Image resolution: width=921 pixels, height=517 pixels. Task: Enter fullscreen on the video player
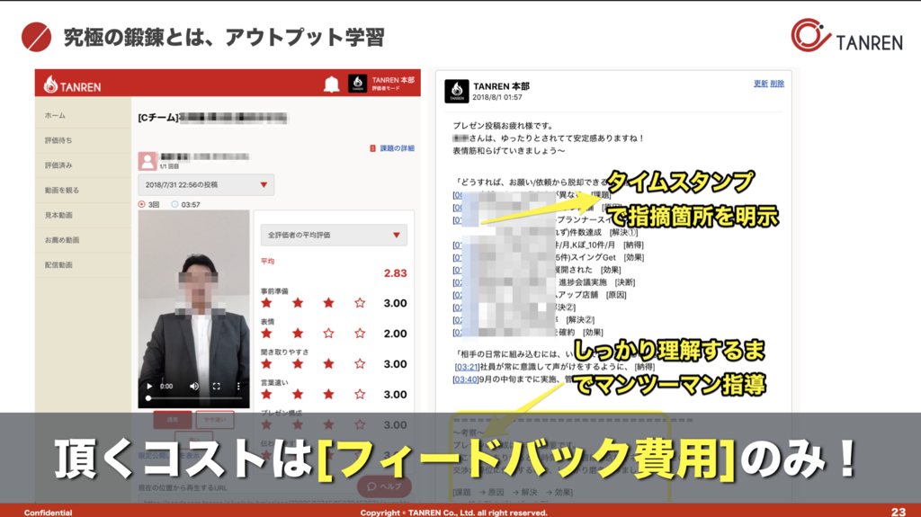click(216, 386)
